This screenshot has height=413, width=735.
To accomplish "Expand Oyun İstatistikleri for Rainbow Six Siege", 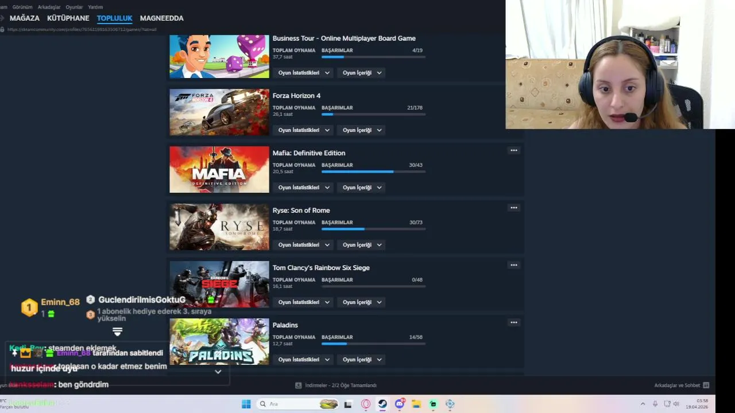I will tap(303, 302).
